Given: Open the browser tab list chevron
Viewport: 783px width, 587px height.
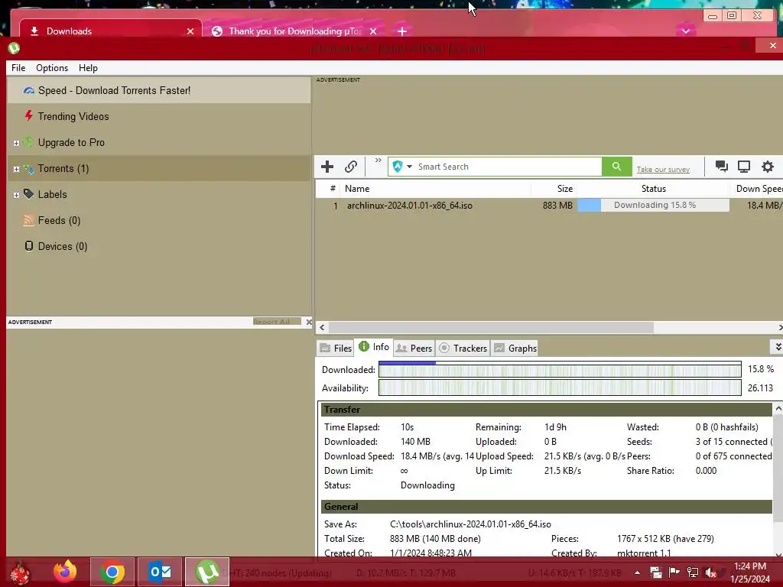Looking at the screenshot, I should 686,31.
